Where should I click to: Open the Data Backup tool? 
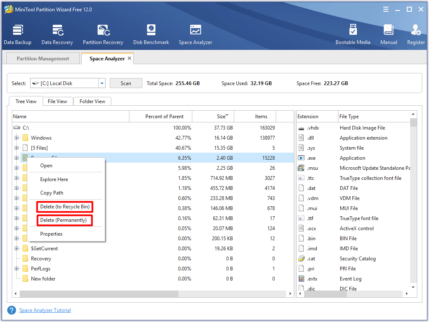18,34
